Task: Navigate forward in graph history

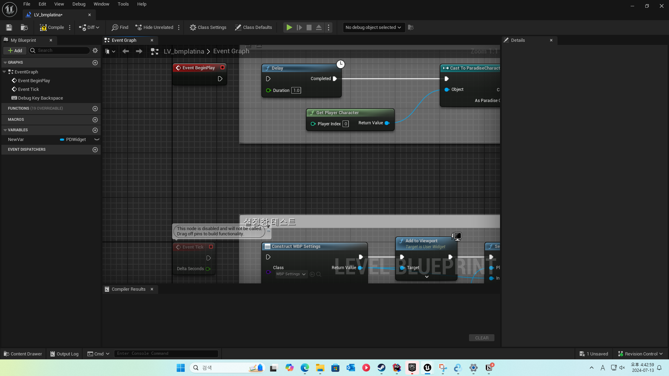Action: click(x=139, y=52)
